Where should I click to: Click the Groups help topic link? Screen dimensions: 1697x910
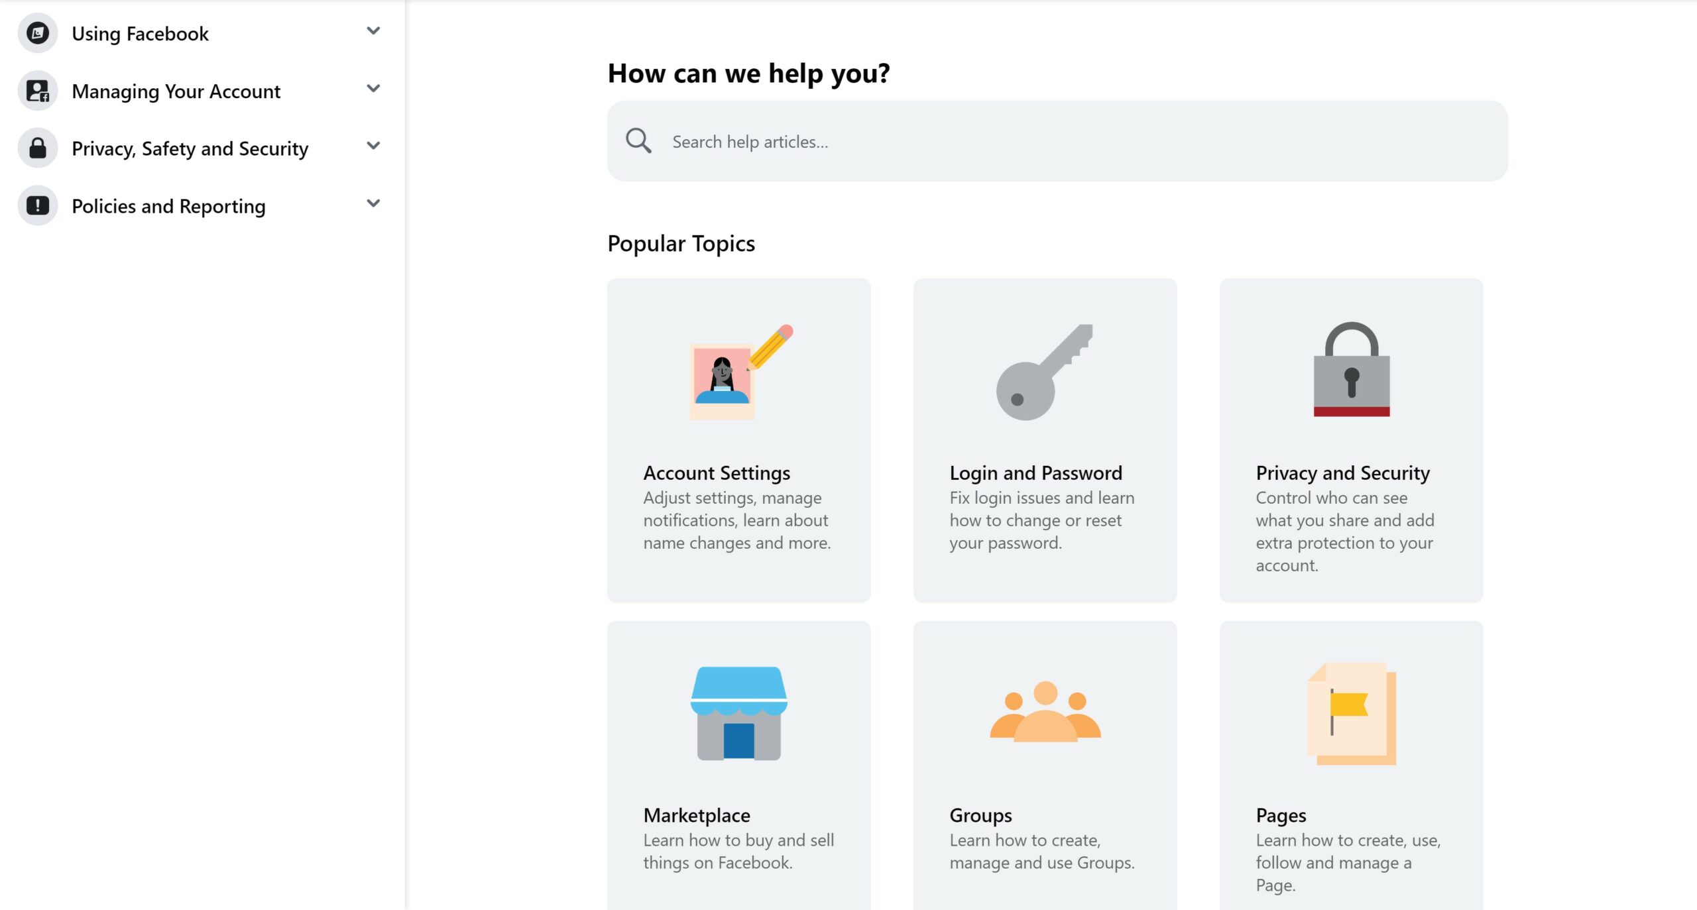1046,766
